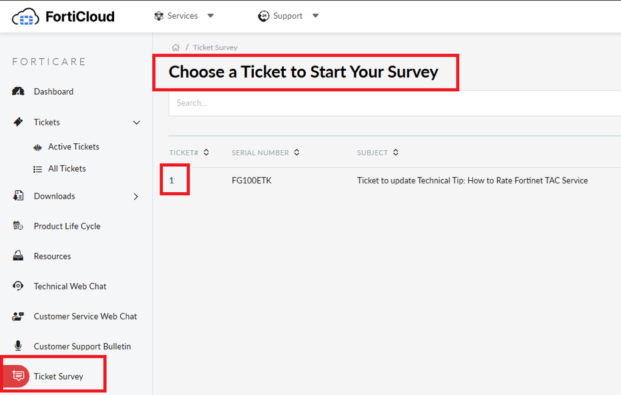This screenshot has width=621, height=395.
Task: Collapse the Tickets sidebar section
Action: tap(137, 122)
